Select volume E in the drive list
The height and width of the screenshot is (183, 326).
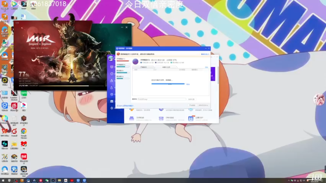click(x=123, y=72)
